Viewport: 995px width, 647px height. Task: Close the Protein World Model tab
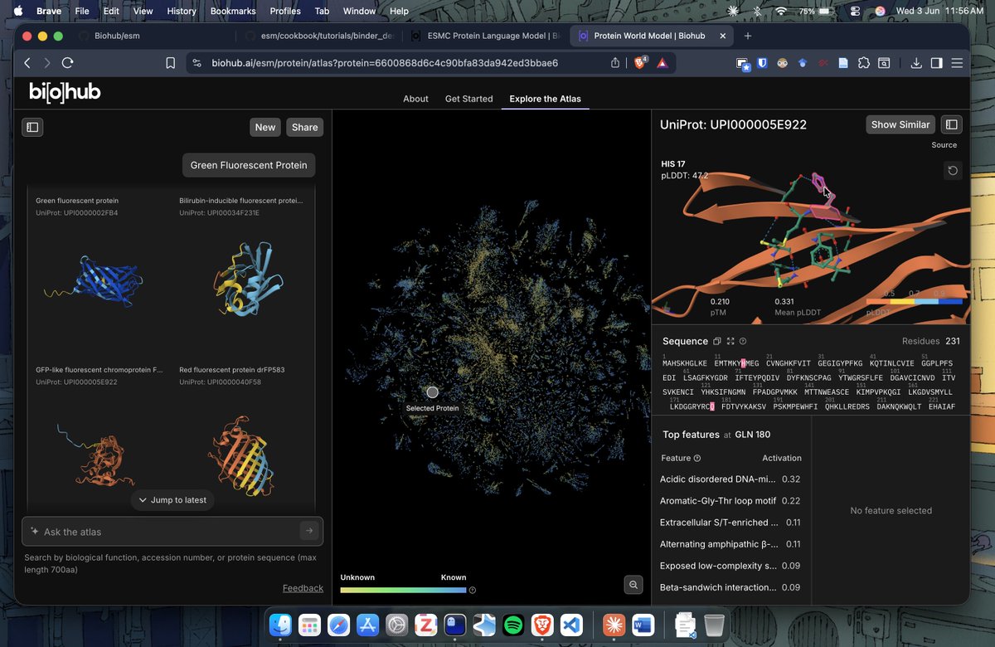tap(722, 36)
